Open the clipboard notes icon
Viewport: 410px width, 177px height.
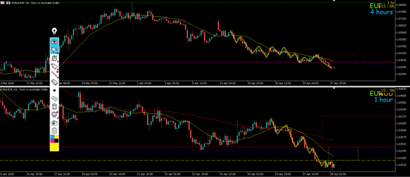(54, 130)
